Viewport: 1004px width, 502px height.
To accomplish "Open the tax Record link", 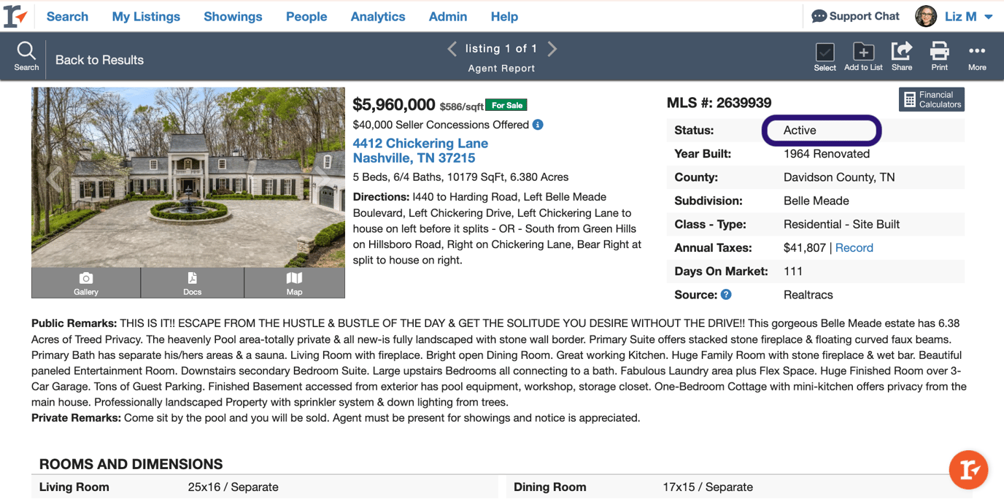I will click(854, 248).
